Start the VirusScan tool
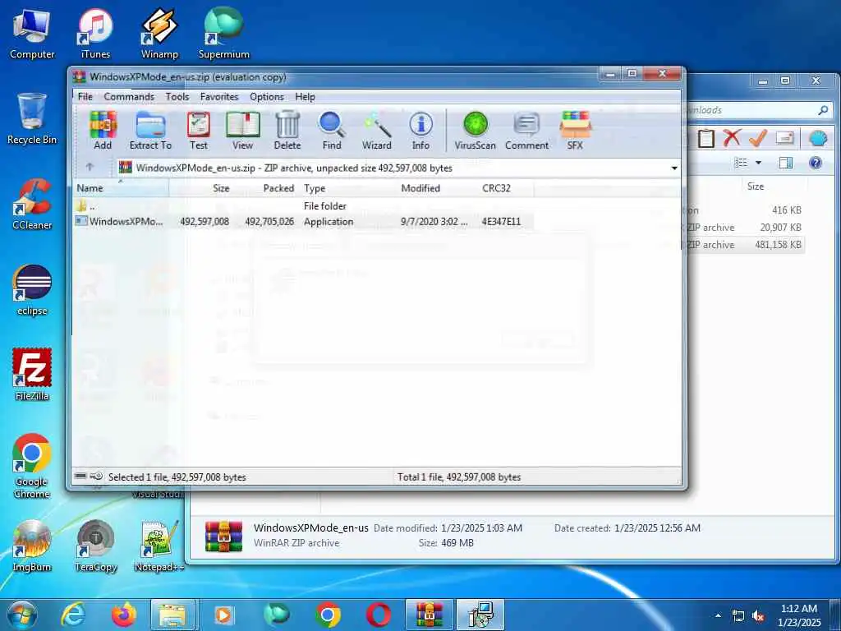Viewport: 841px width, 631px height. point(476,131)
